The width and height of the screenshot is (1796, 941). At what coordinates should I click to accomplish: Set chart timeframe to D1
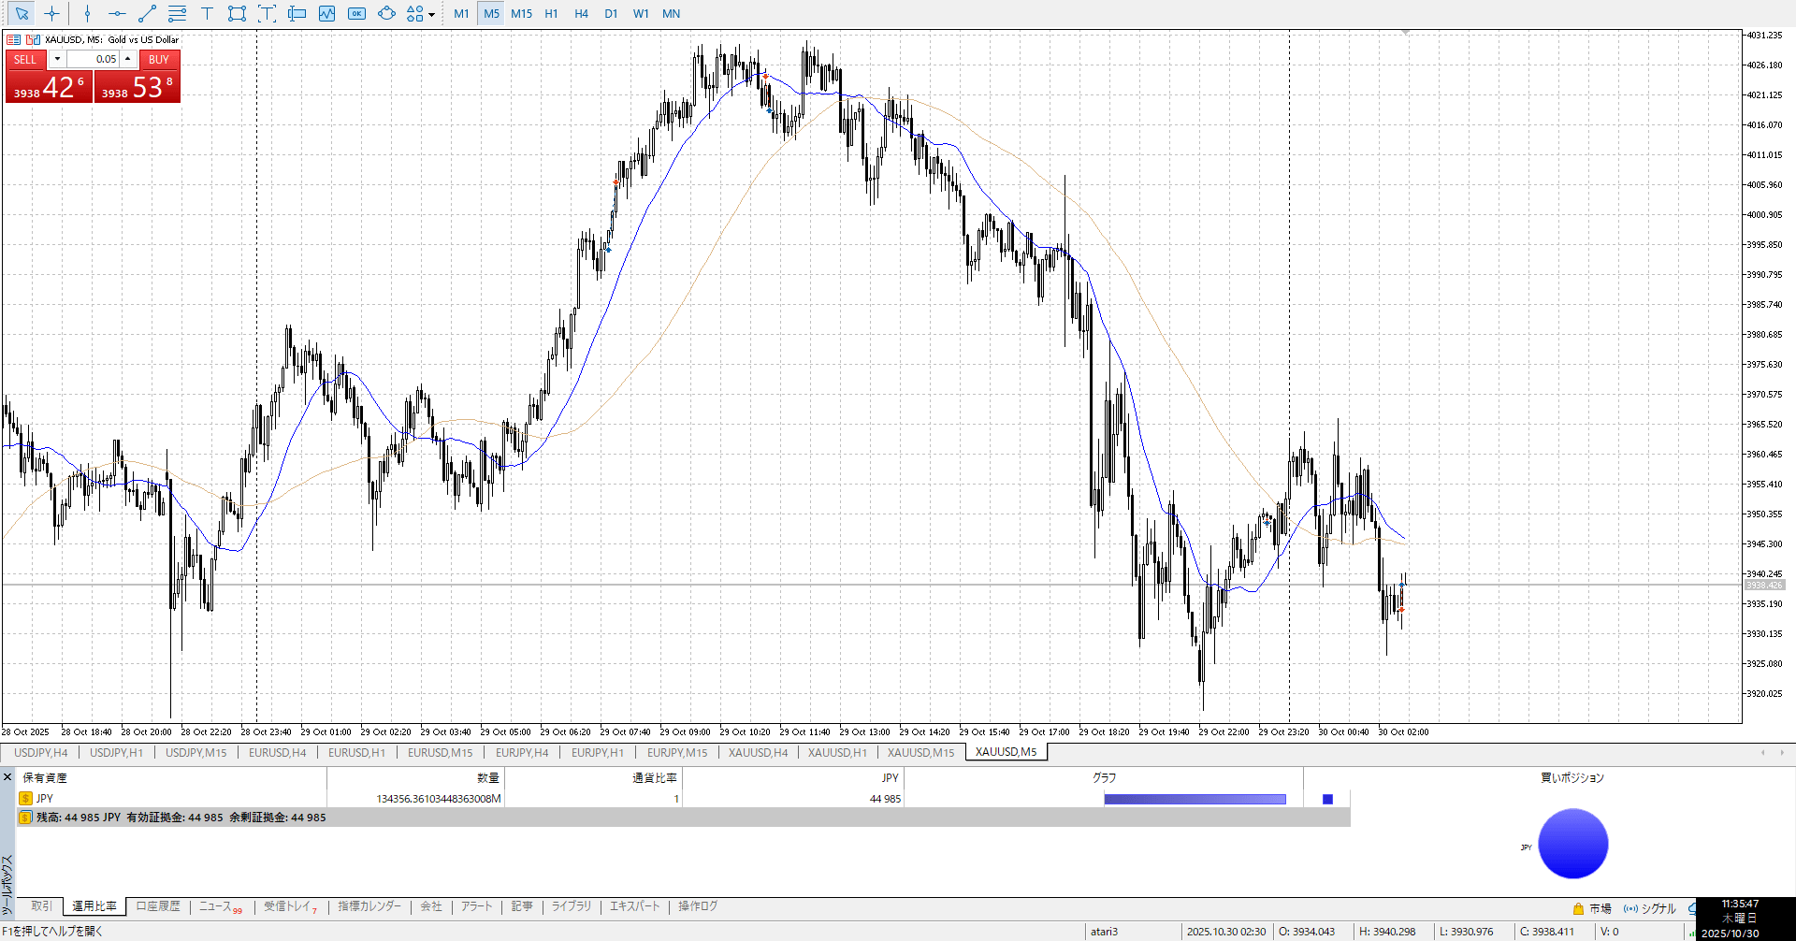click(x=611, y=13)
